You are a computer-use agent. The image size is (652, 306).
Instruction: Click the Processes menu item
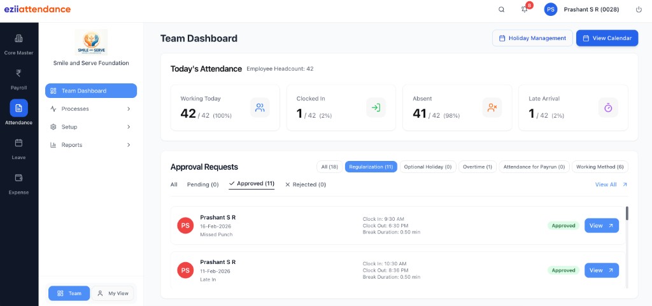[91, 109]
